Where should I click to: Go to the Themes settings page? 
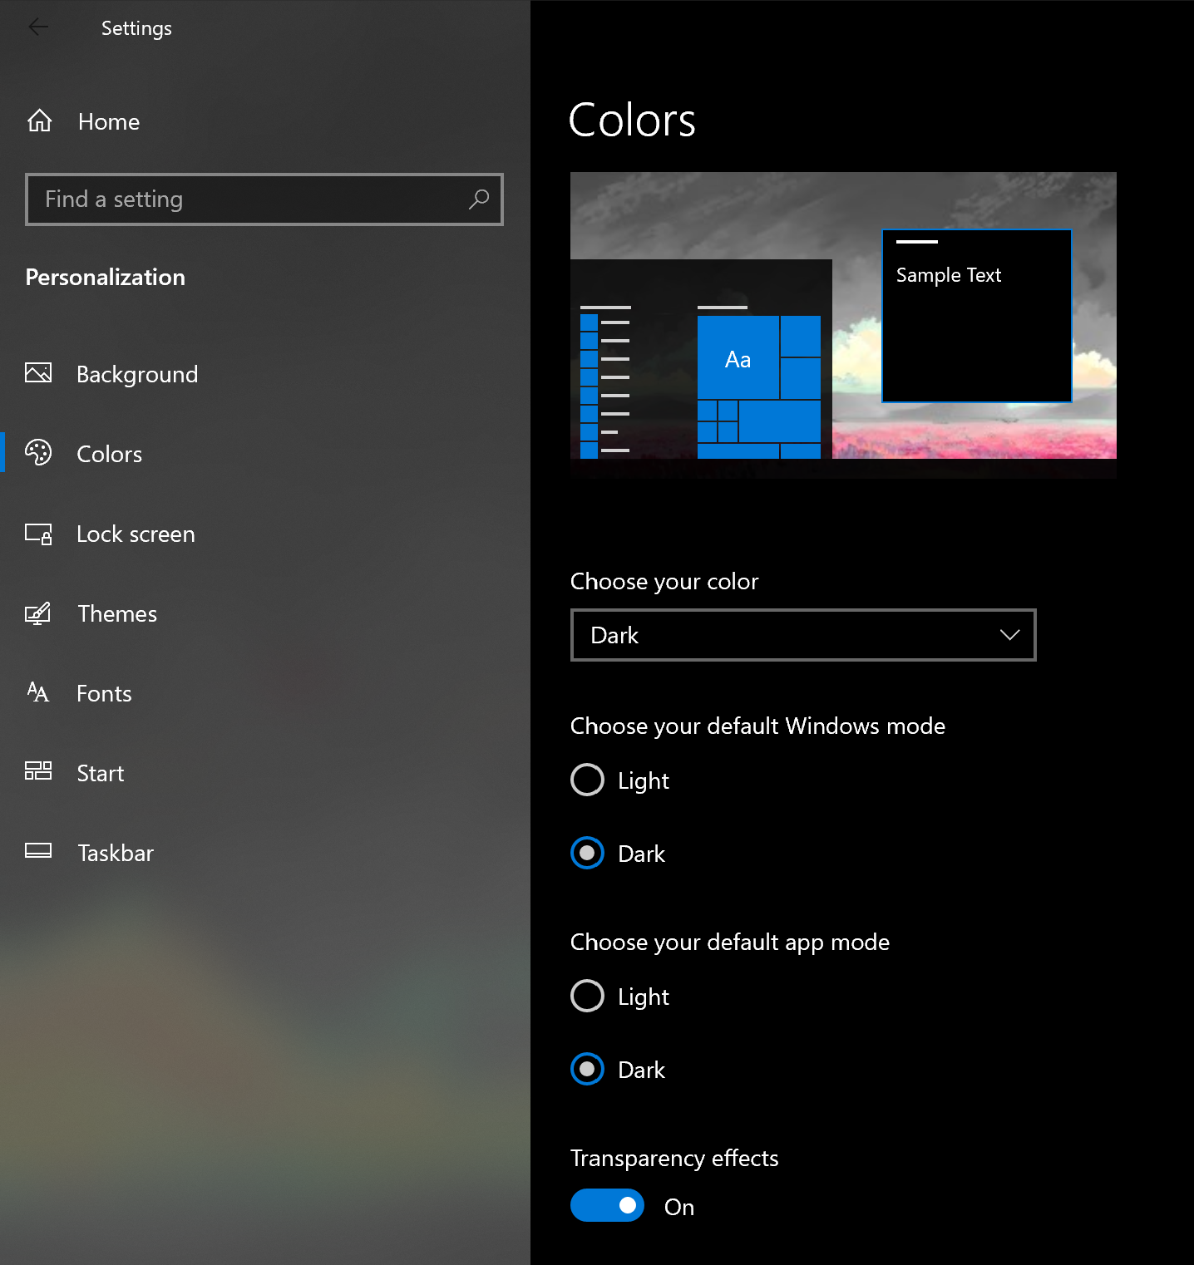click(x=116, y=613)
